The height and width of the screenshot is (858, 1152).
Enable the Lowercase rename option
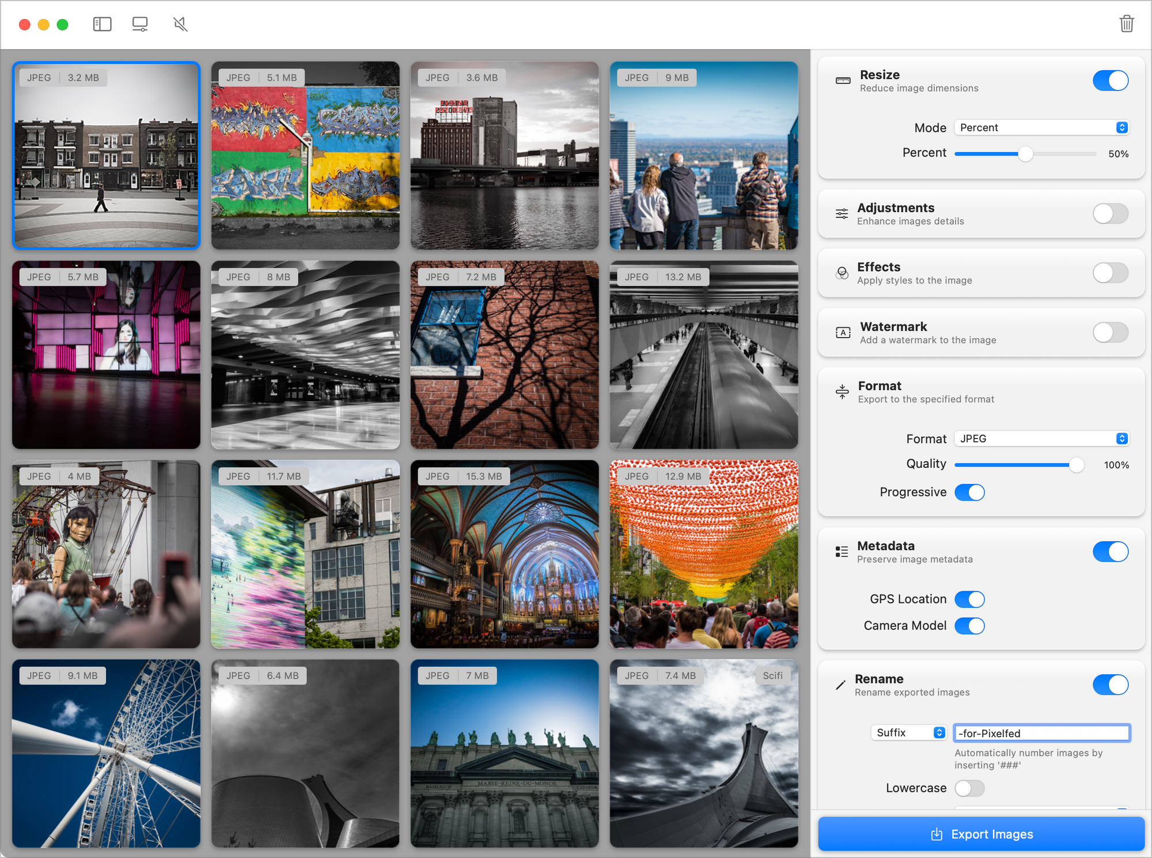969,788
